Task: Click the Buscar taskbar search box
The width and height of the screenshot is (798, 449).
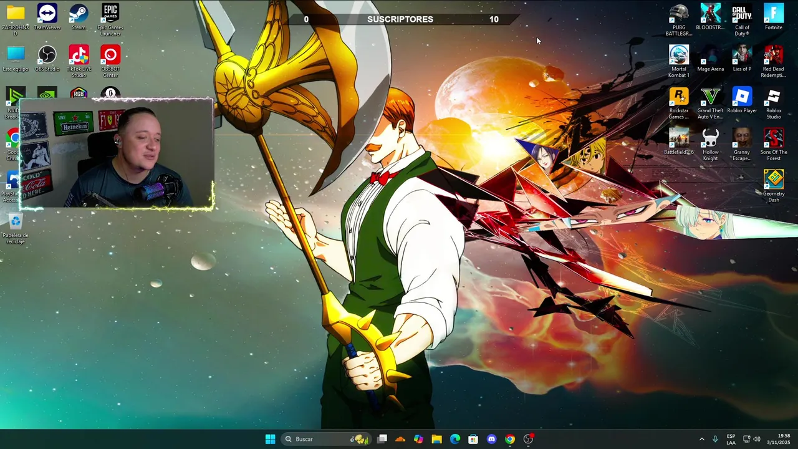Action: 325,439
